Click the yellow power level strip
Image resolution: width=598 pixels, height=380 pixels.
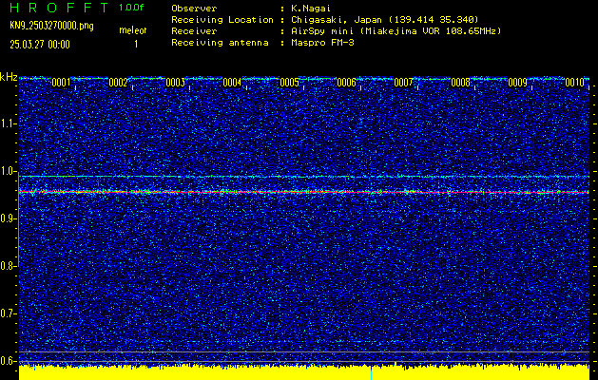(304, 372)
